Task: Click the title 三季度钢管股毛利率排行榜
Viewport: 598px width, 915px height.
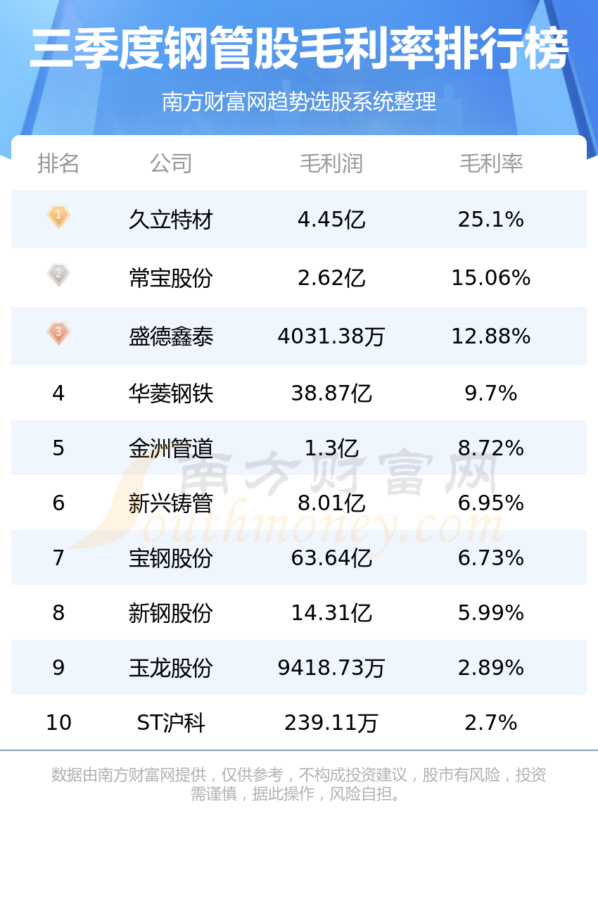Action: click(x=299, y=49)
